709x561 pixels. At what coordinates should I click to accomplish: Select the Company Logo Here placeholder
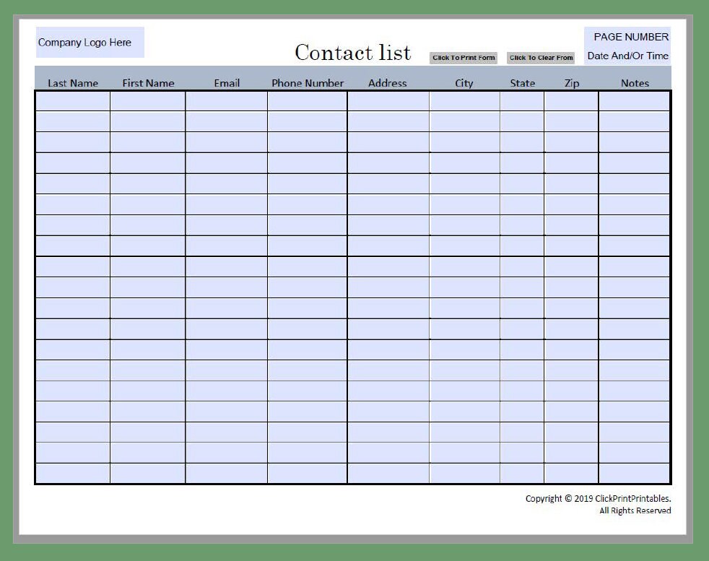(88, 43)
